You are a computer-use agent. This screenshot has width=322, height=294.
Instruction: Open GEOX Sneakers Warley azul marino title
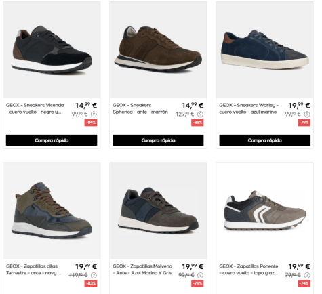[249, 108]
